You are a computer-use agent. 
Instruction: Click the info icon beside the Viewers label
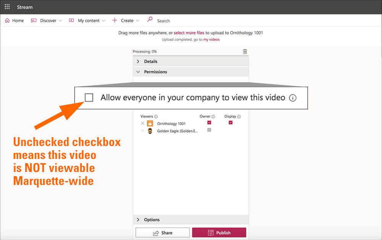pos(156,117)
